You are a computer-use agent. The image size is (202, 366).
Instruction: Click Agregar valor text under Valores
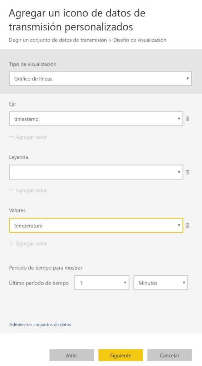click(x=31, y=243)
